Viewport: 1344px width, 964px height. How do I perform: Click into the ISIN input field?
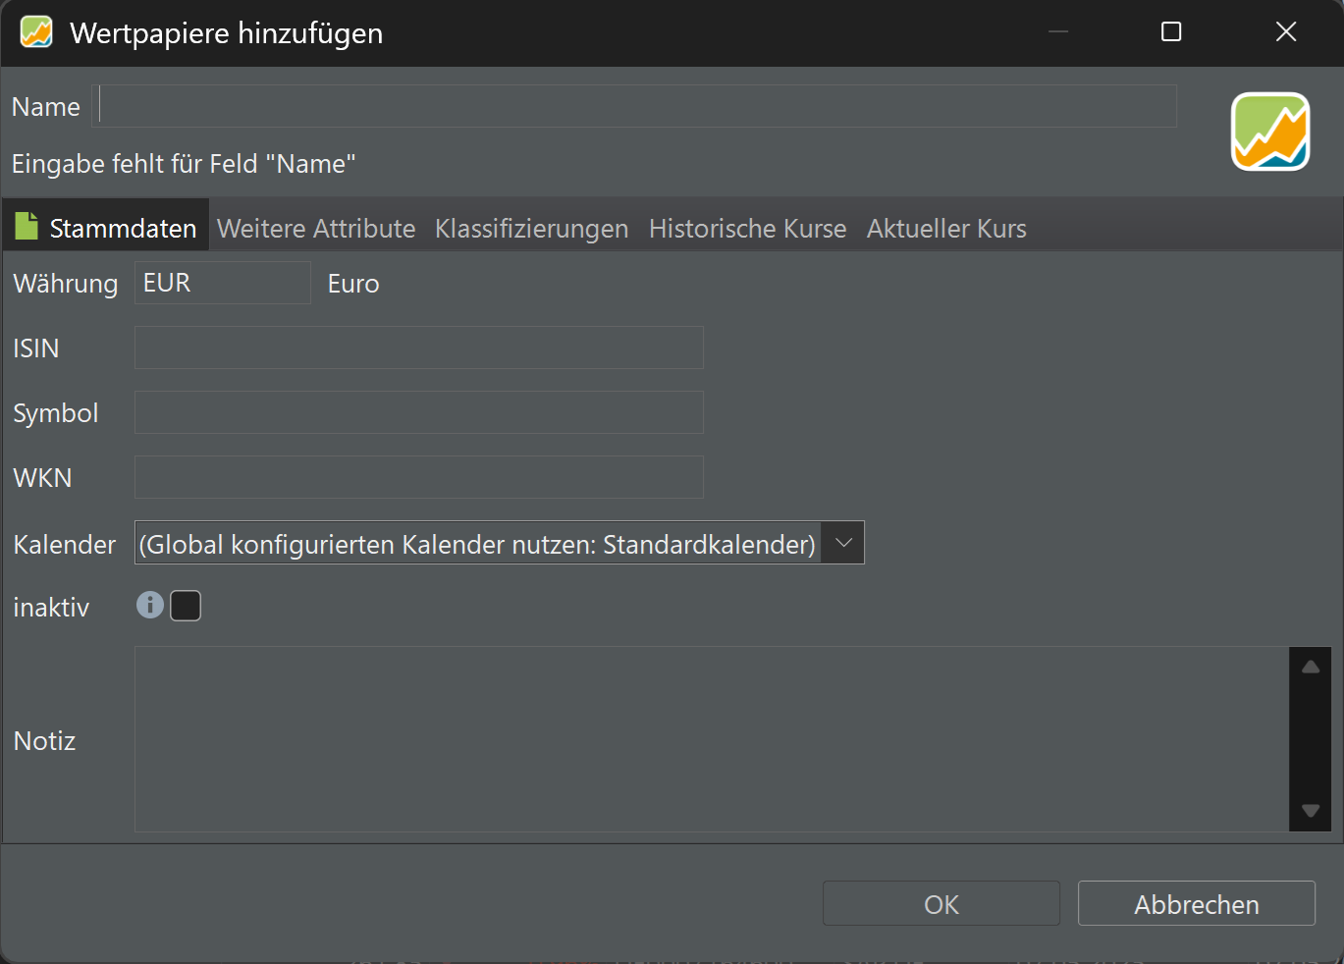point(419,348)
